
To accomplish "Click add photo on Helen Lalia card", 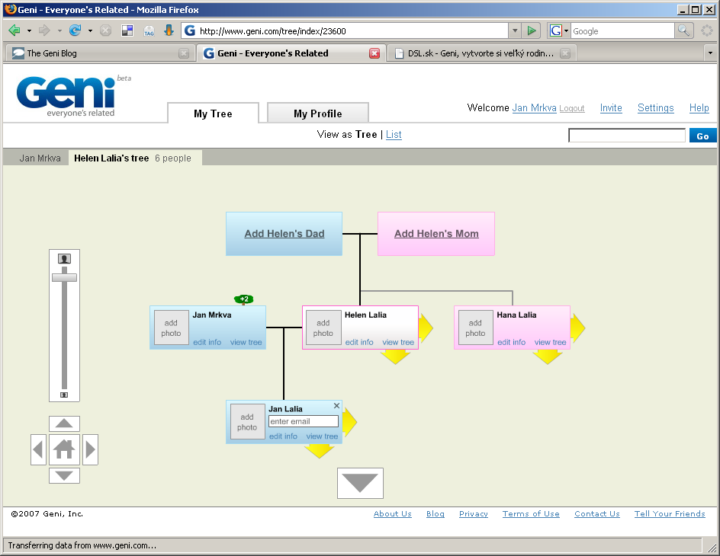I will coord(323,328).
